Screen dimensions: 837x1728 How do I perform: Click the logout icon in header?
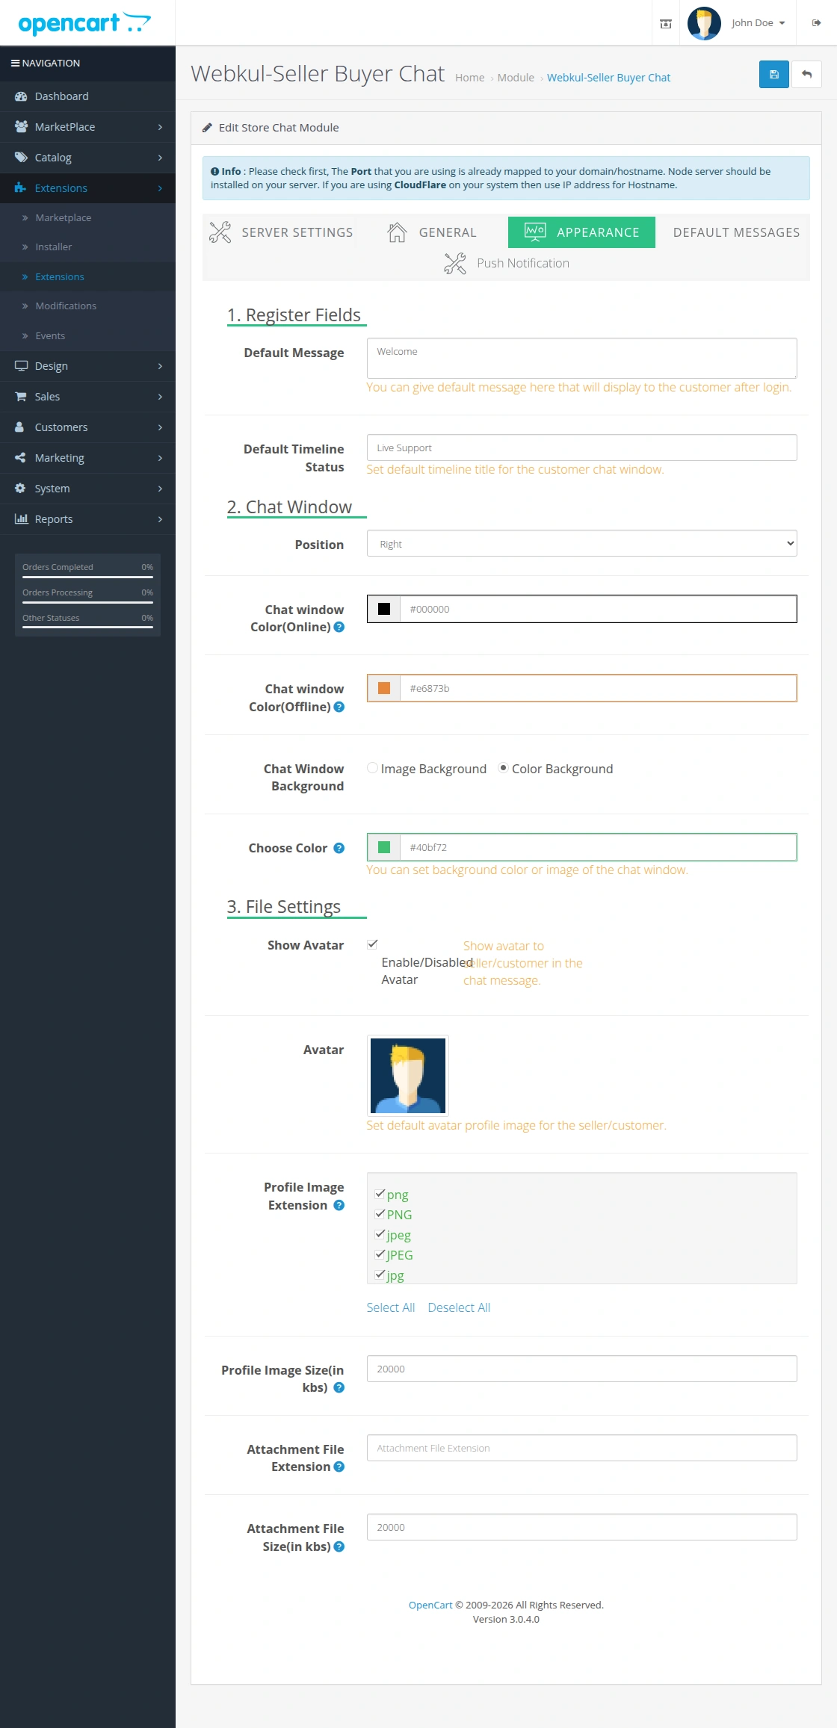[x=816, y=23]
